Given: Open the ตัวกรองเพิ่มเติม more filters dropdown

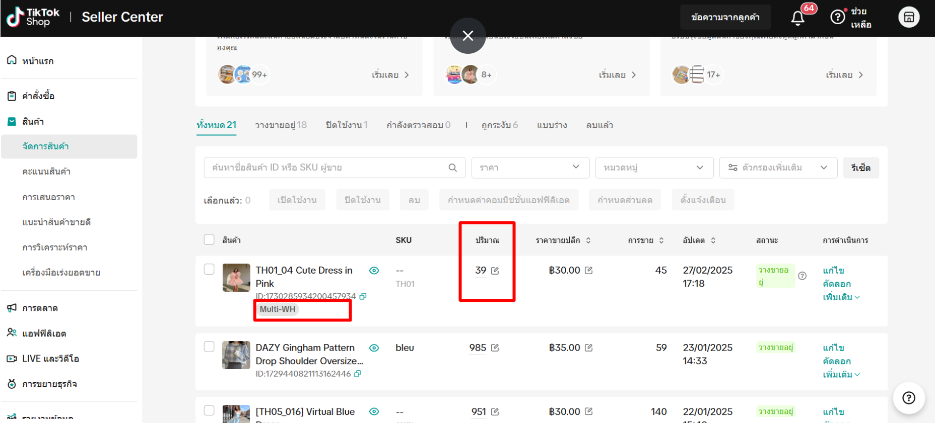Looking at the screenshot, I should 778,167.
